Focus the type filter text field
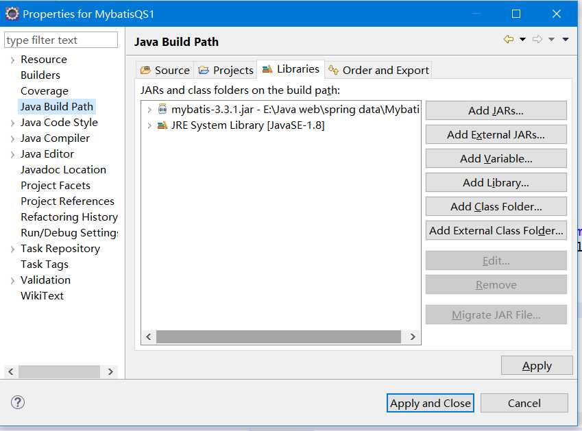Screen dimensions: 582x431 (x=61, y=40)
